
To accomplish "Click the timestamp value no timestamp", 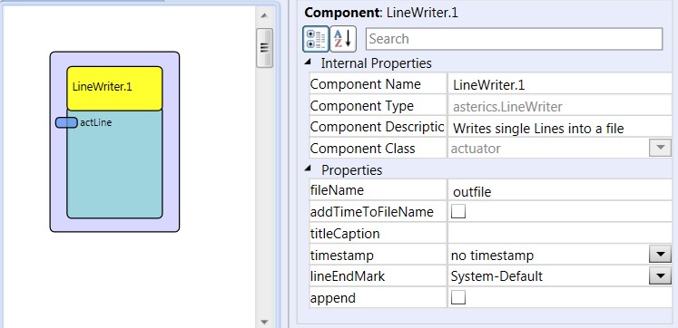I will tap(492, 256).
